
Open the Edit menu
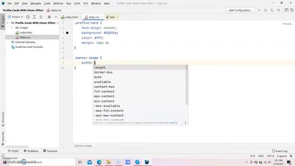17,3
